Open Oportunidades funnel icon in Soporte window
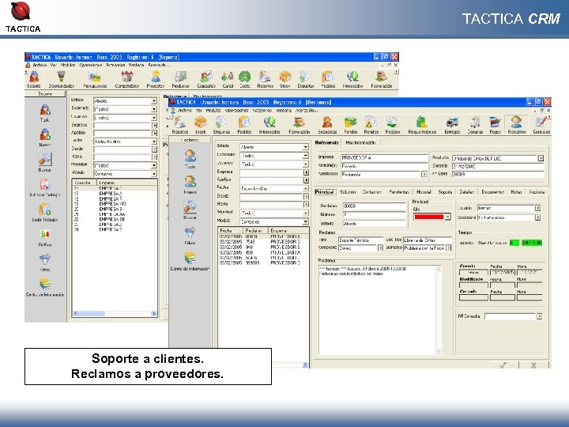The height and width of the screenshot is (427, 569). point(62,80)
